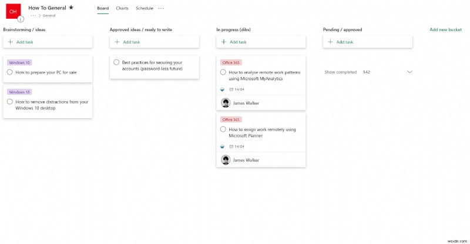The height and width of the screenshot is (244, 470).
Task: Click the red OH plan logo
Action: (x=13, y=11)
